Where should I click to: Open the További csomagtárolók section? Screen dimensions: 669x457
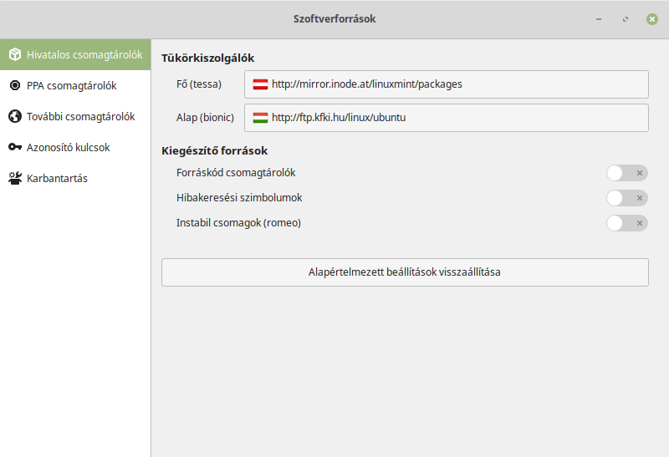[75, 116]
